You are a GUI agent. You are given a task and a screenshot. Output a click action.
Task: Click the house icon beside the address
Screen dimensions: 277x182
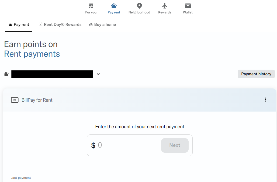pyautogui.click(x=6, y=74)
